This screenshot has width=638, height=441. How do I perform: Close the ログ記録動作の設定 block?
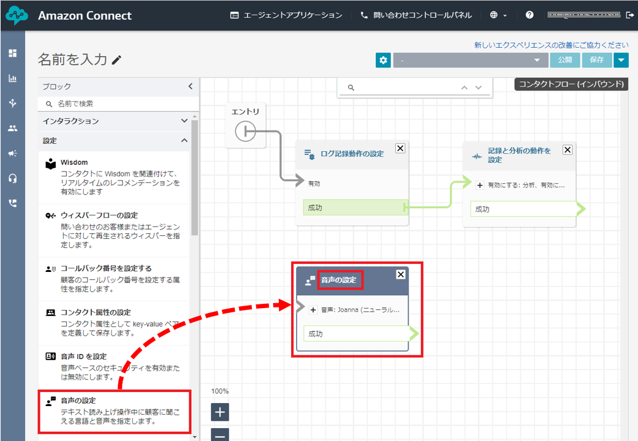coord(400,148)
